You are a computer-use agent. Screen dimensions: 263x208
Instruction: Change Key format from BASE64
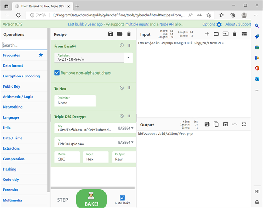click(x=126, y=128)
